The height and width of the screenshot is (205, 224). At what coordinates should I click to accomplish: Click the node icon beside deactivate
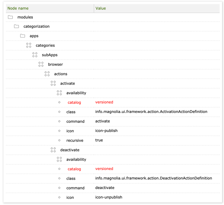pyautogui.click(x=53, y=150)
